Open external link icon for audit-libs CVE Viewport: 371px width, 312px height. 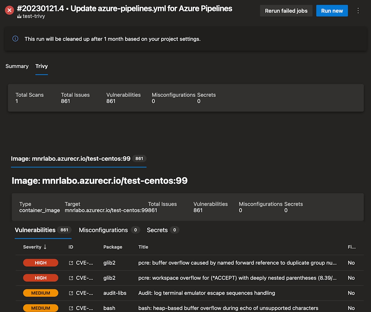coord(71,293)
